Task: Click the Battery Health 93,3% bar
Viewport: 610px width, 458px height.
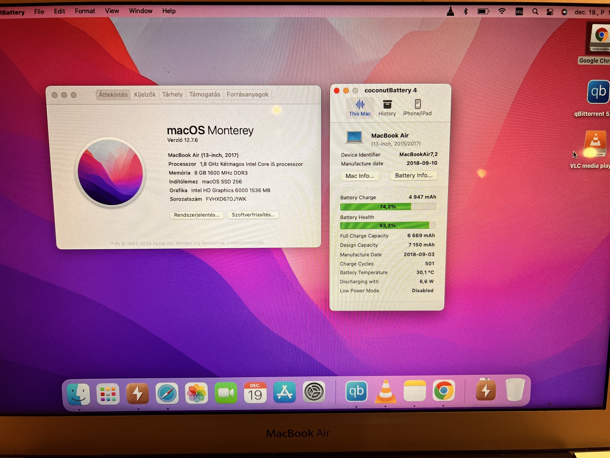Action: 387,225
